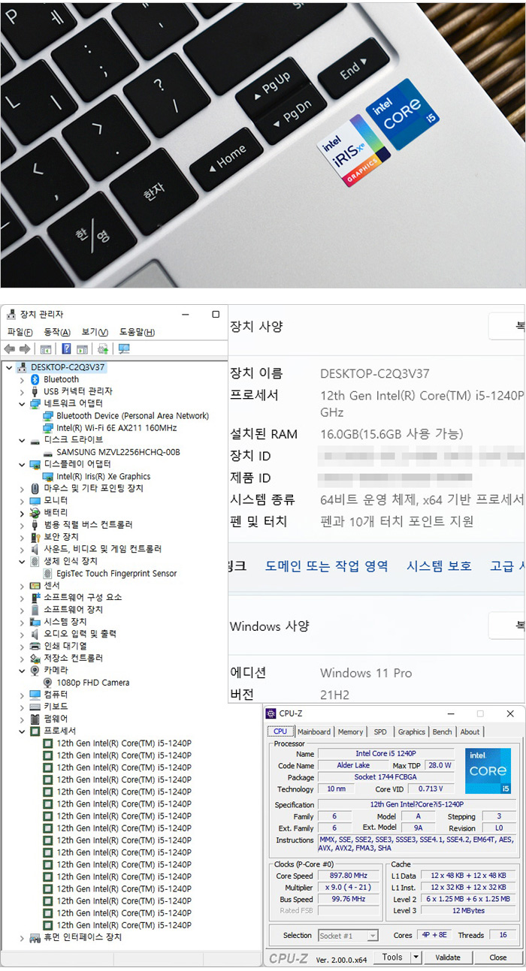This screenshot has height=971, width=526.
Task: Click the blue question mark Help icon
Action: (x=66, y=349)
